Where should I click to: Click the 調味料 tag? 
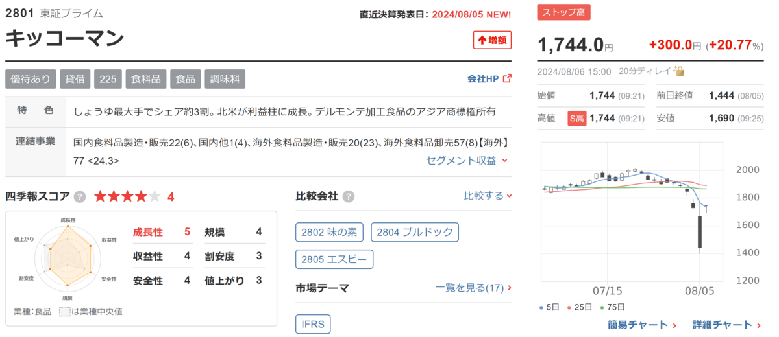coord(225,78)
